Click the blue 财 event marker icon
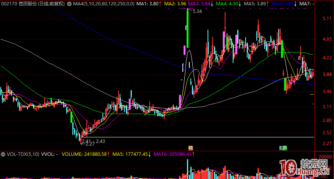334x179 pixels. [281, 148]
